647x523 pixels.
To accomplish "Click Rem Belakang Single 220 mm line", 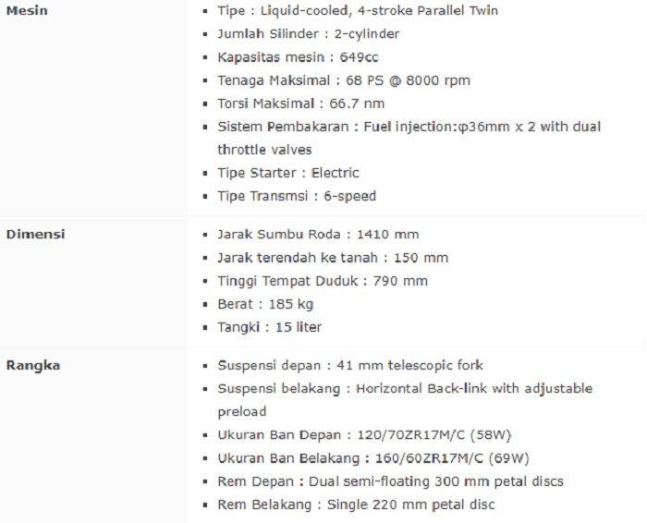I will [356, 505].
